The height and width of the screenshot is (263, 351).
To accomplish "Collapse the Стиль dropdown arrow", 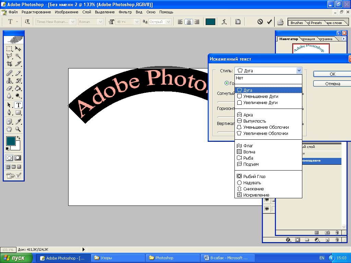I will point(299,71).
